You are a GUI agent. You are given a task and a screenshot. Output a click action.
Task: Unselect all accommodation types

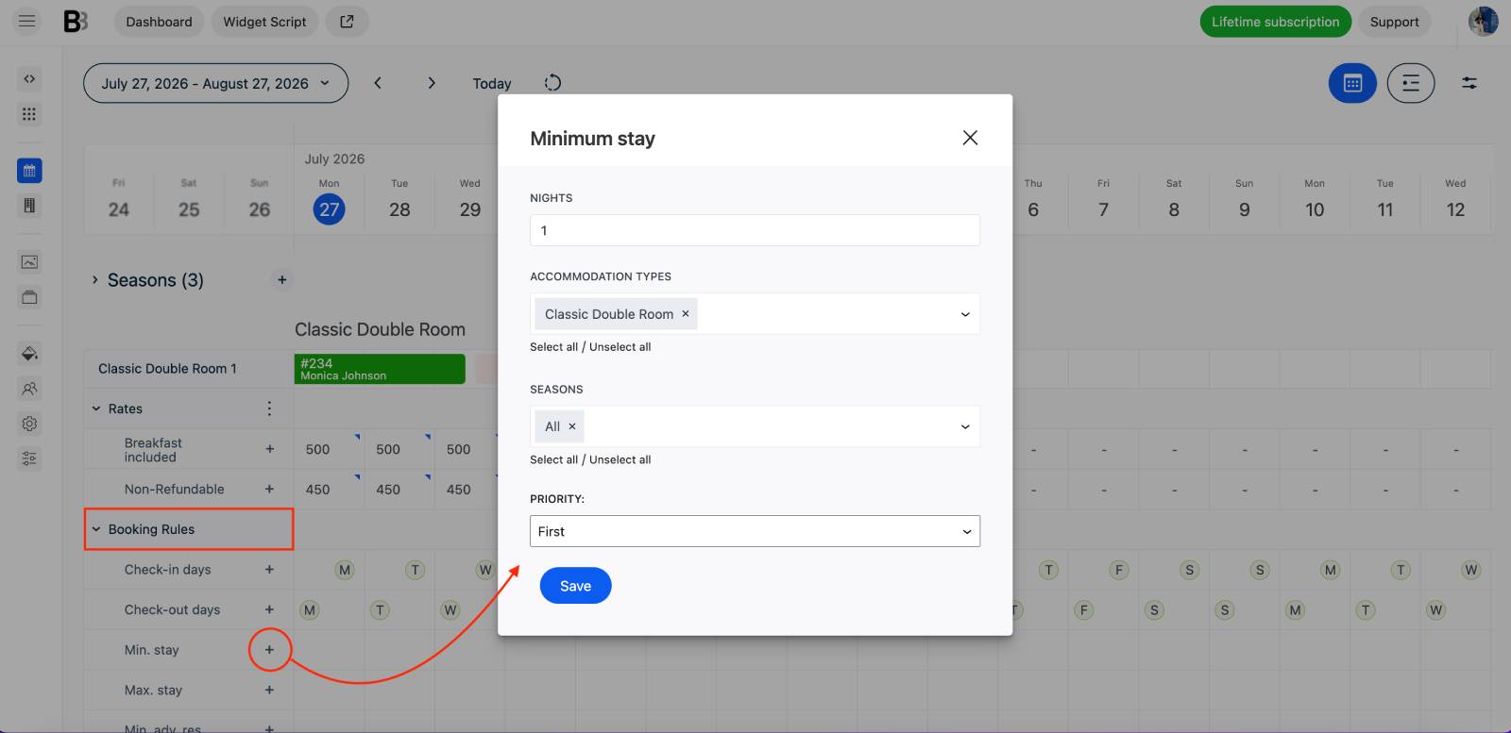[620, 347]
